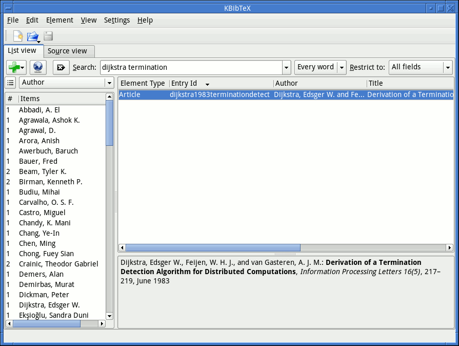The height and width of the screenshot is (346, 459).
Task: Open the Element menu
Action: click(59, 20)
